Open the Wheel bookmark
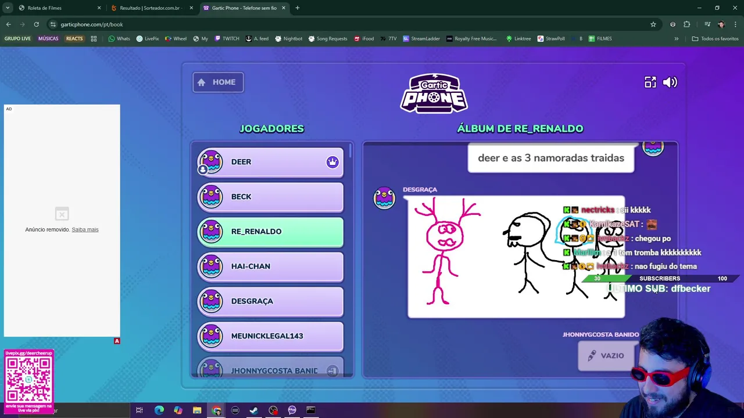 tap(176, 39)
